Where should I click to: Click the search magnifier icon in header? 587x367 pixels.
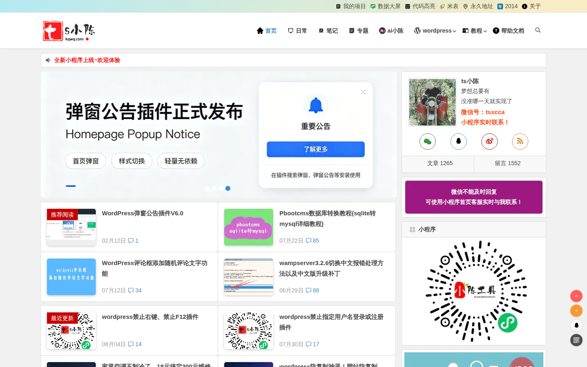[538, 30]
